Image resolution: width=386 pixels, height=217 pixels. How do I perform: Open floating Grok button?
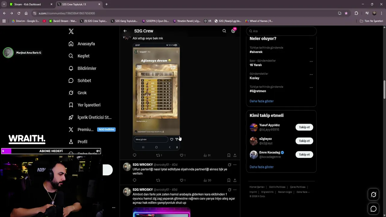click(373, 195)
